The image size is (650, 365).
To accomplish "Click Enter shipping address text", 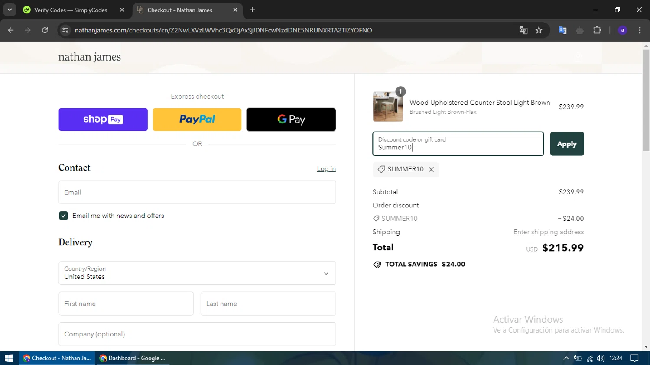I will (549, 232).
